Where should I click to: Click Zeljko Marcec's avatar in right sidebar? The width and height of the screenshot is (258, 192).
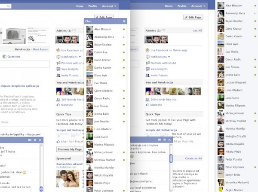[x=221, y=190]
